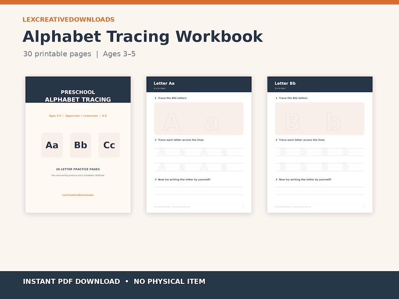Click the Alphabet Tracing Workbook title

[143, 37]
